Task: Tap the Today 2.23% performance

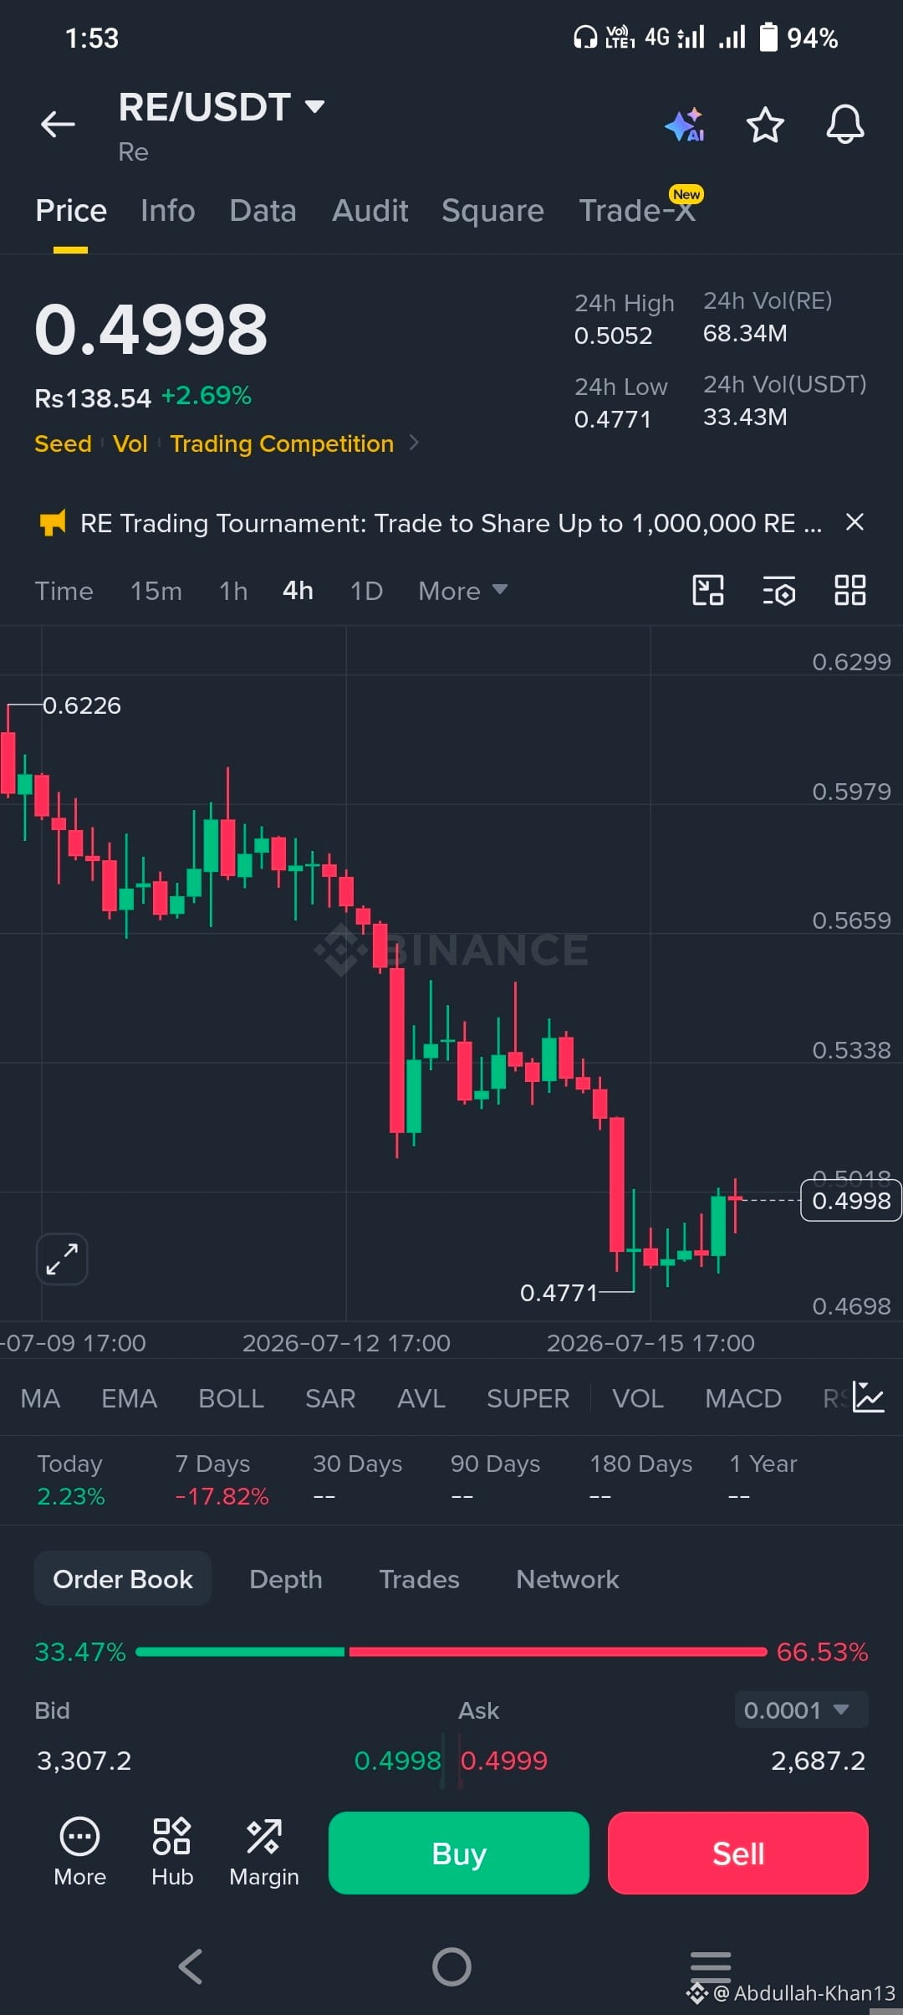Action: point(71,1479)
